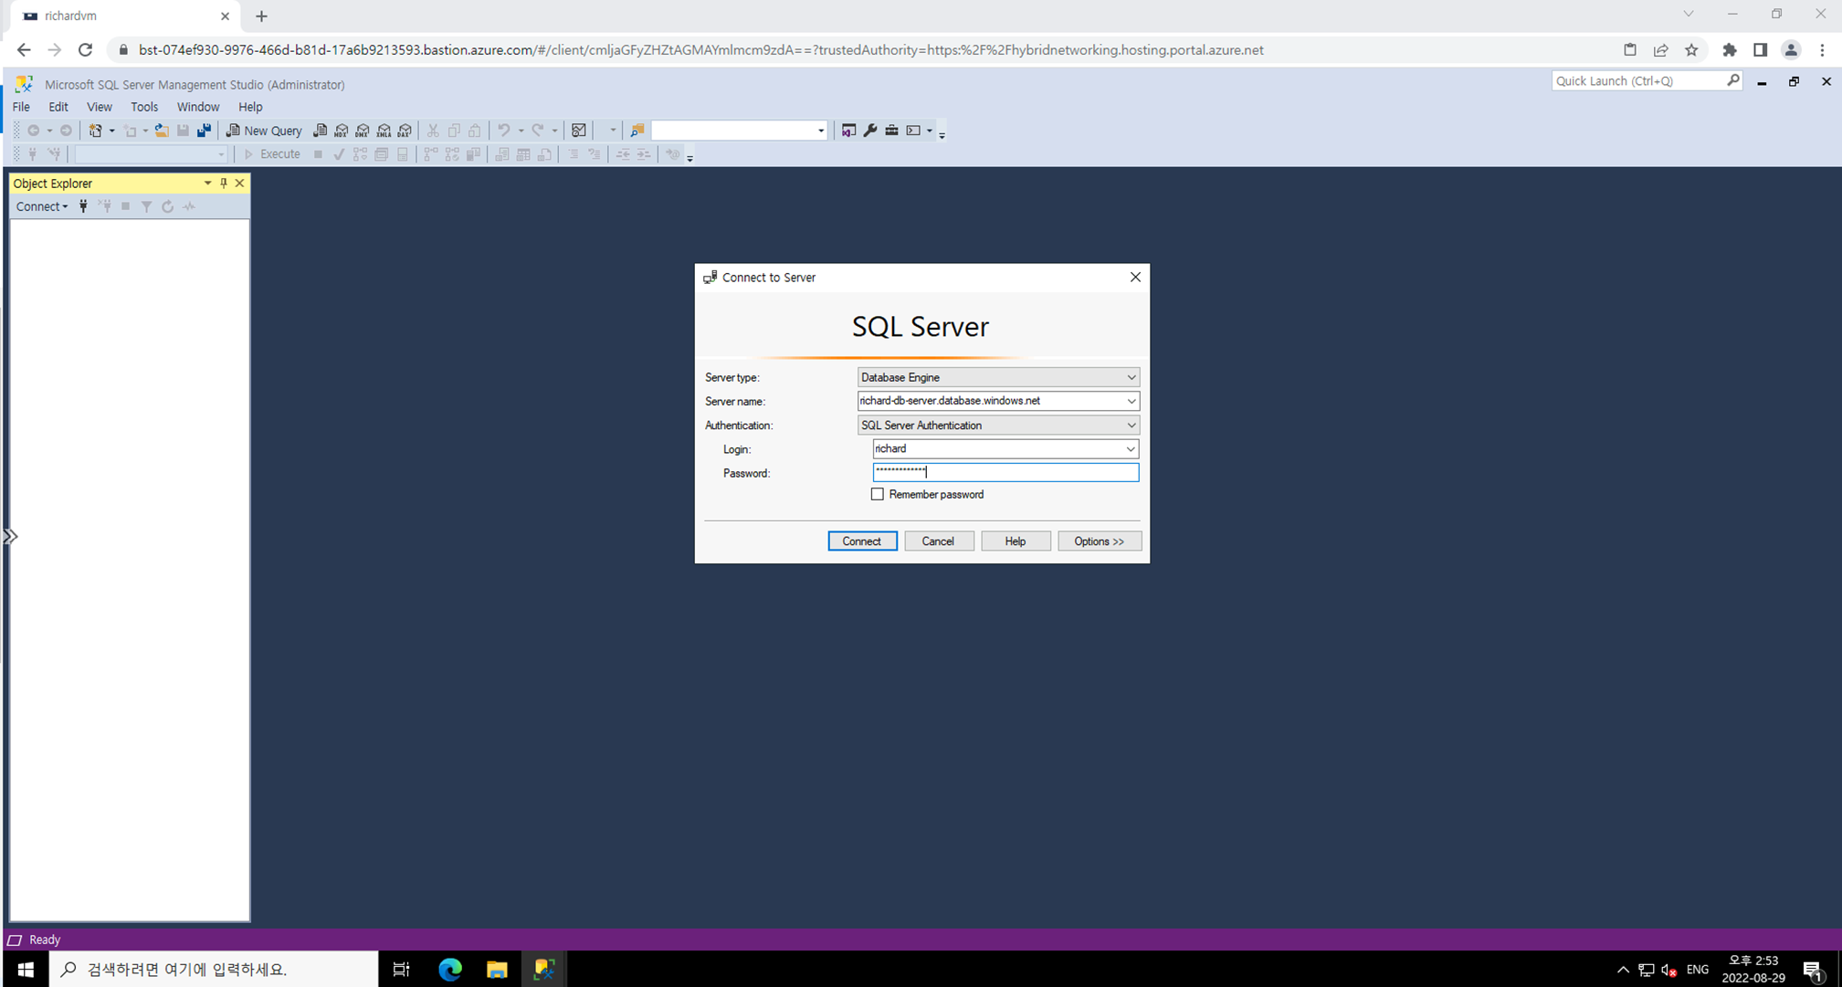Open the Authentication dropdown
This screenshot has height=987, width=1842.
pyautogui.click(x=1131, y=425)
